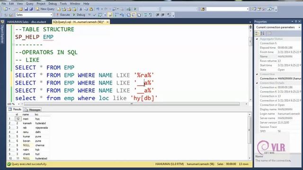Click Execute to run the query
The width and height of the screenshot is (303, 170).
tap(63, 15)
